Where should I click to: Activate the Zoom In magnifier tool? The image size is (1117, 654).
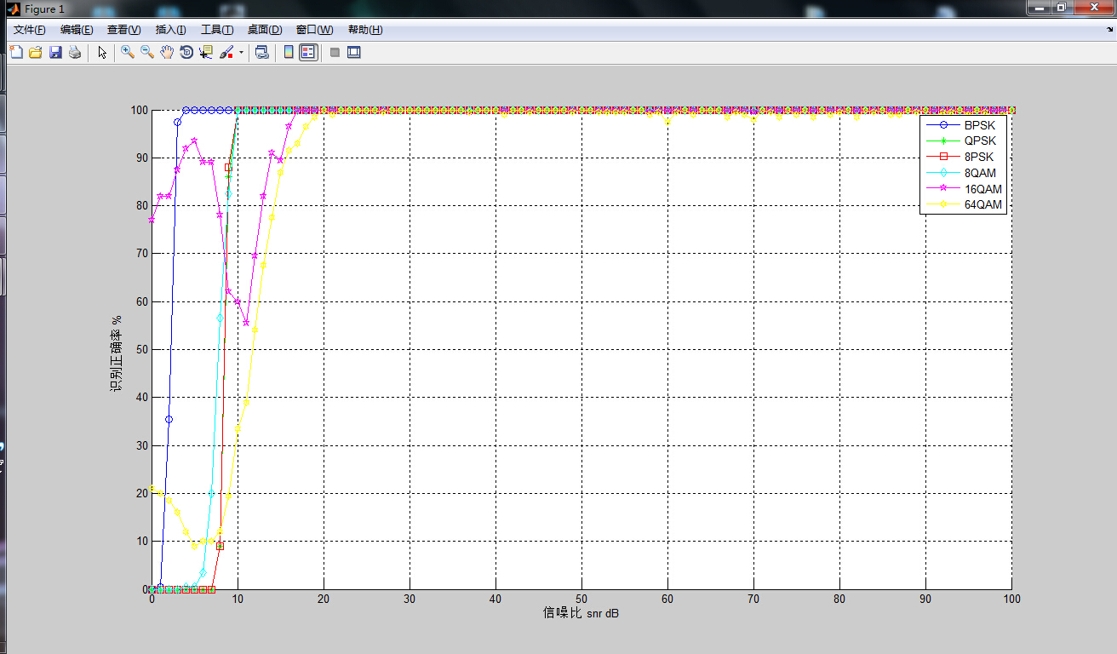[128, 52]
